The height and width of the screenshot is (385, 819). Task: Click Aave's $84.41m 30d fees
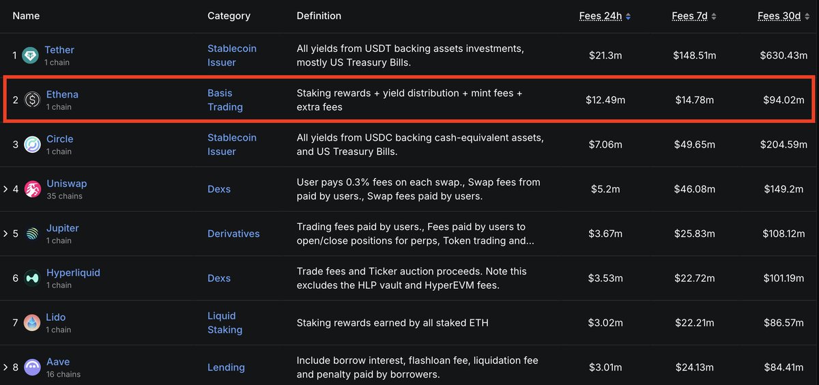point(784,367)
